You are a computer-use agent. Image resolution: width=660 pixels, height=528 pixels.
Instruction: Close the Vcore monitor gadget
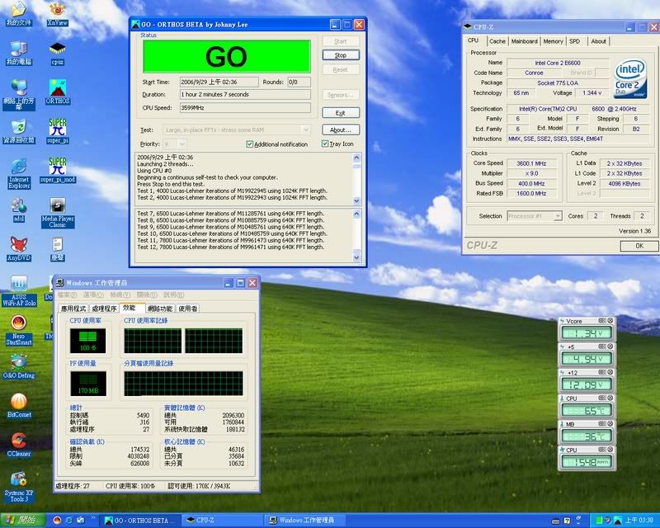[610, 321]
